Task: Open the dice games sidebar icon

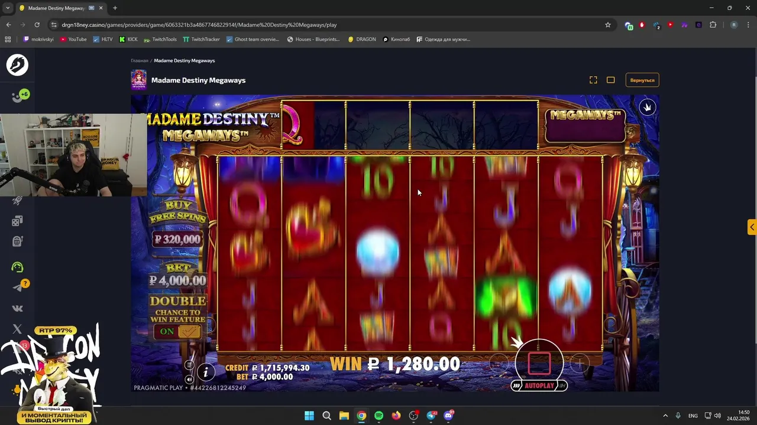Action: click(17, 221)
